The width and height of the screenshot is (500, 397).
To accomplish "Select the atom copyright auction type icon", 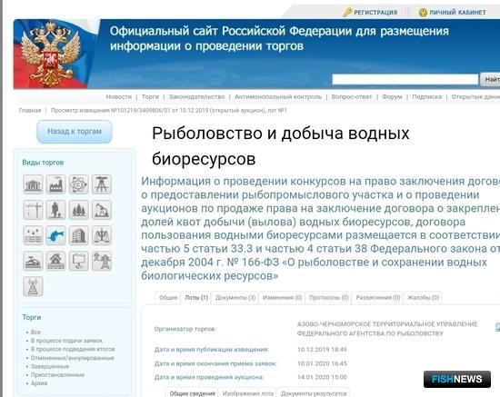I will 79,184.
